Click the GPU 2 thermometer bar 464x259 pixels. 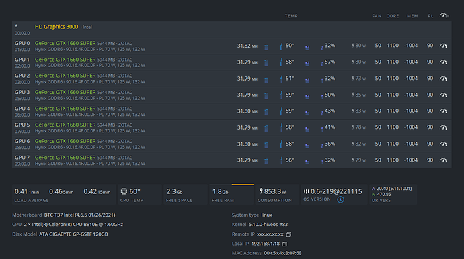pos(281,79)
